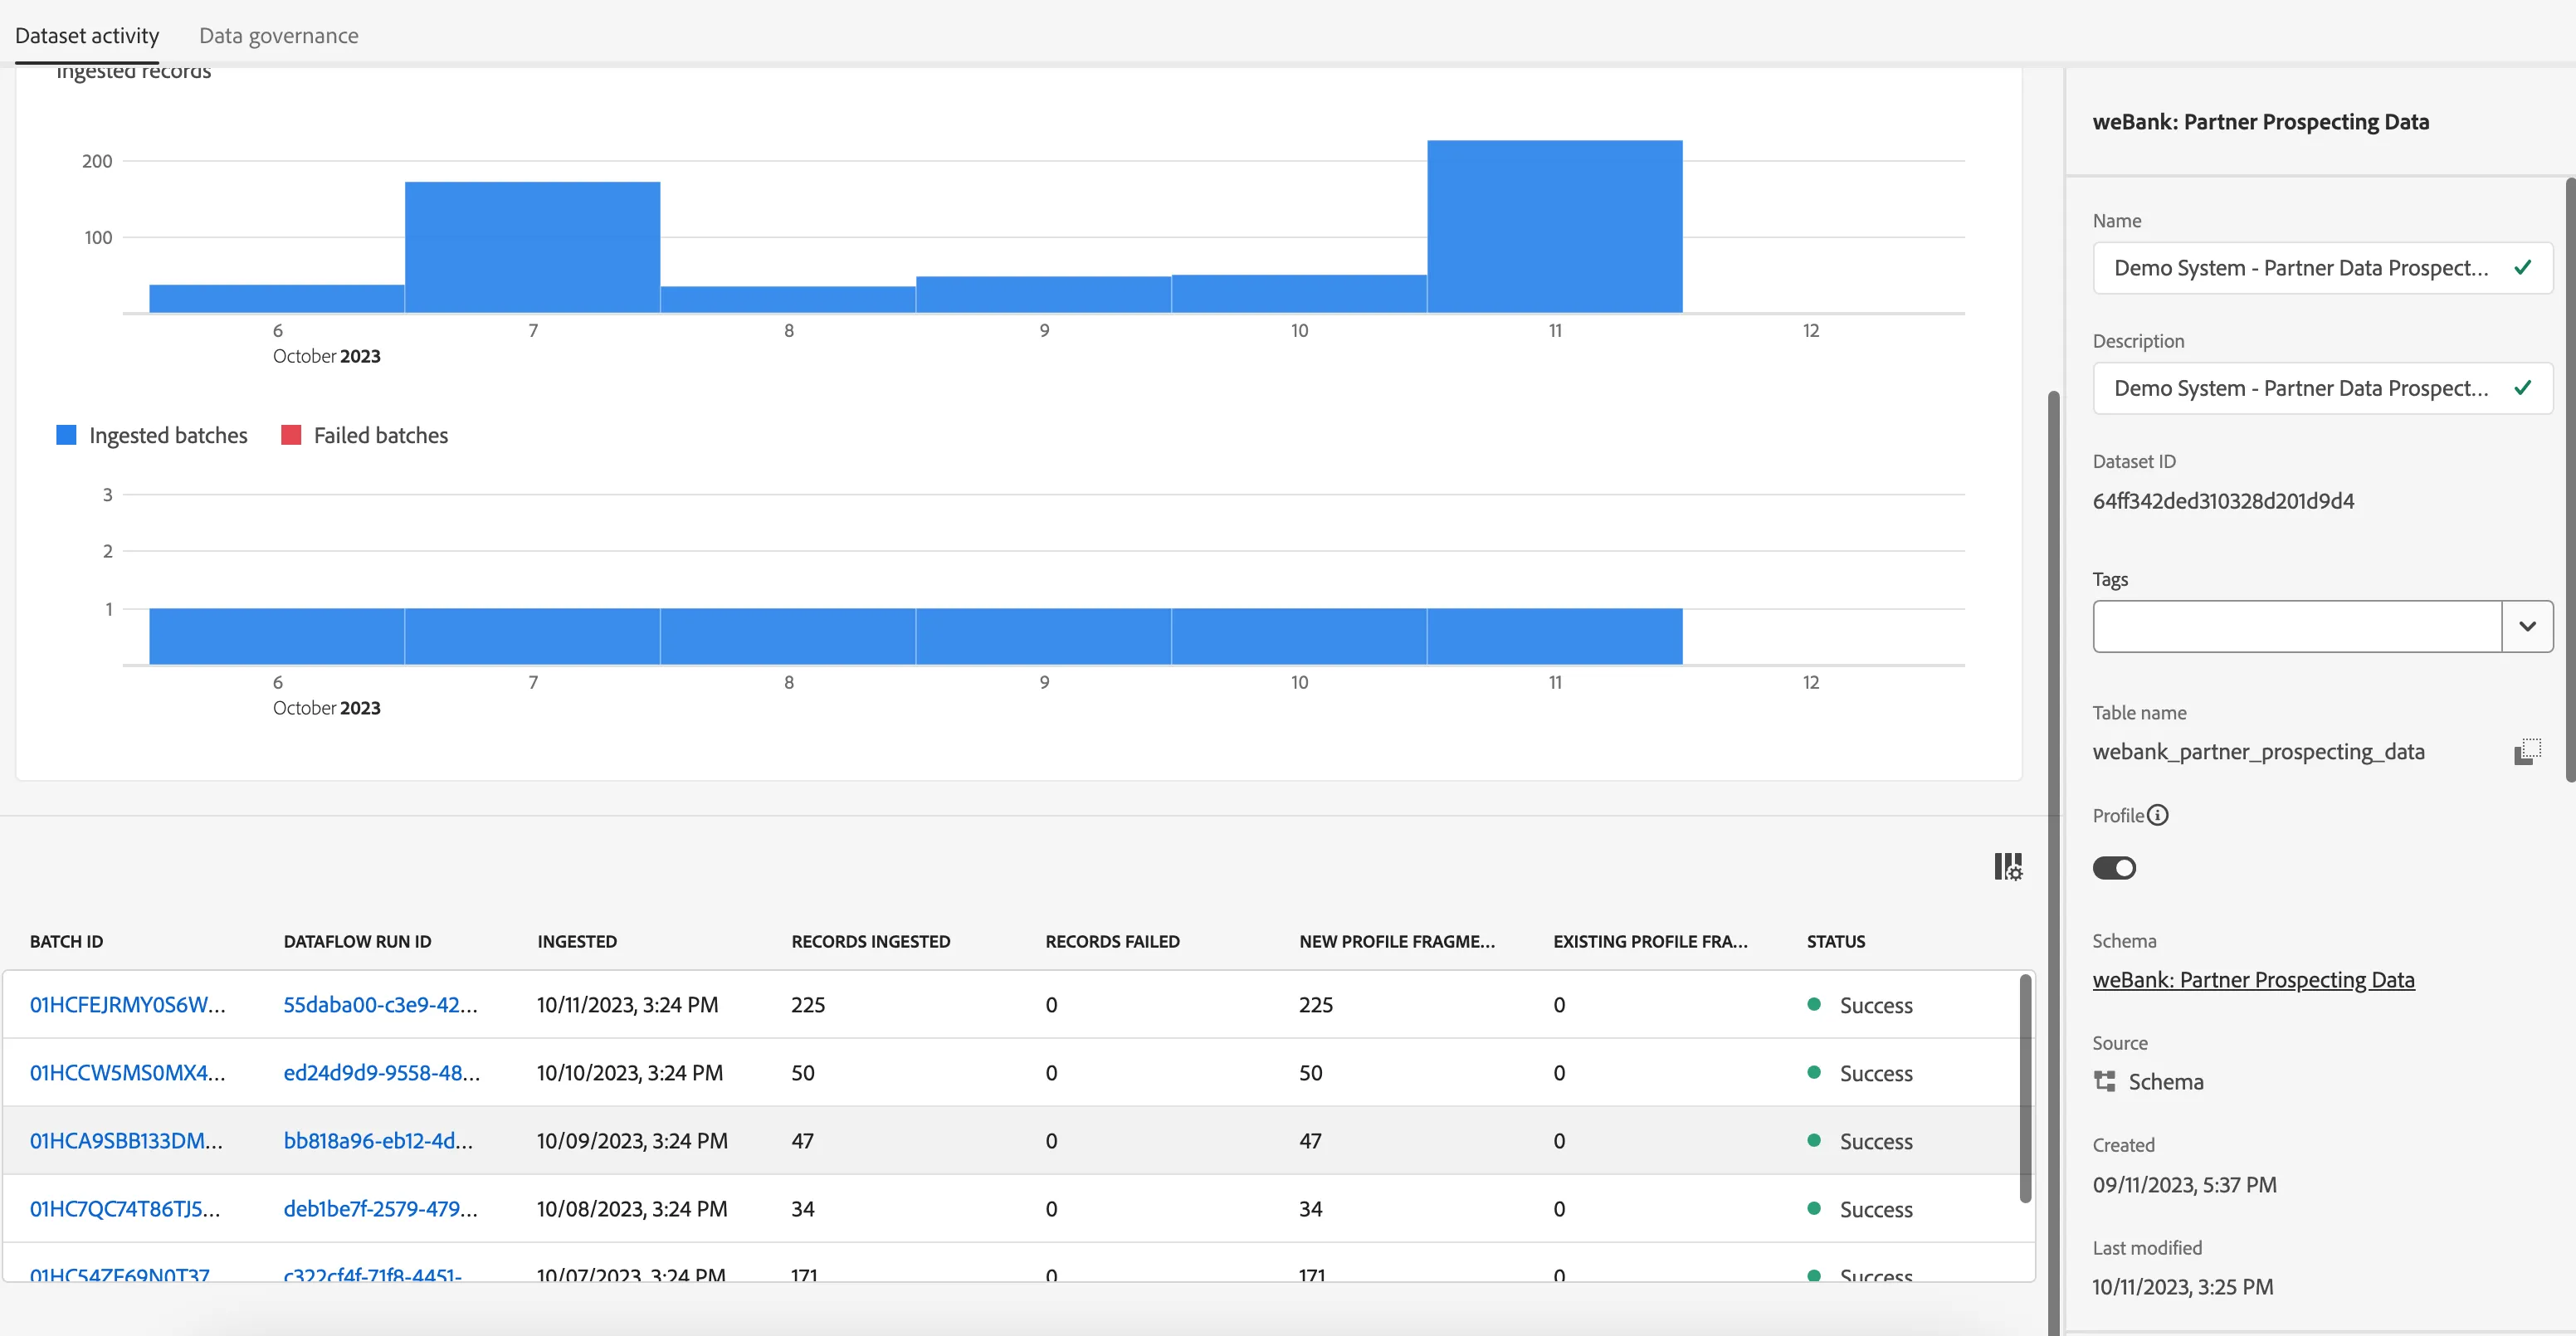Click the October 11 ingested records bar
The height and width of the screenshot is (1336, 2576).
click(x=1554, y=227)
